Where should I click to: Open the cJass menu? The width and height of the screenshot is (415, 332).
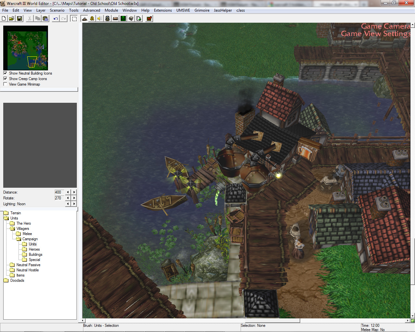coord(241,10)
